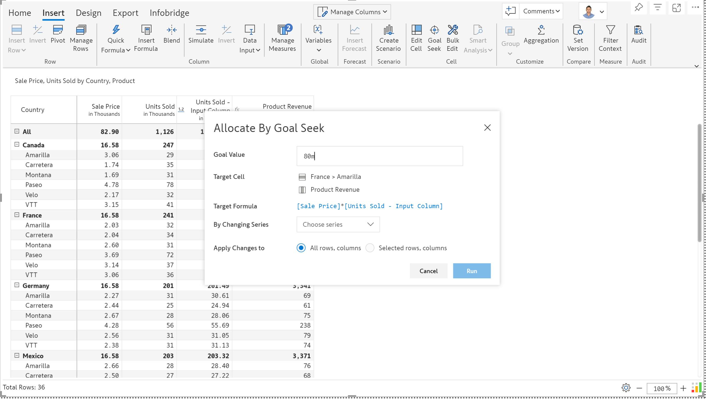Click Set Version compare icon
The width and height of the screenshot is (706, 399).
(578, 30)
